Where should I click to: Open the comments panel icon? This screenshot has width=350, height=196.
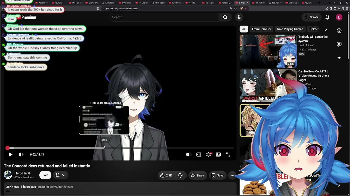339,44
